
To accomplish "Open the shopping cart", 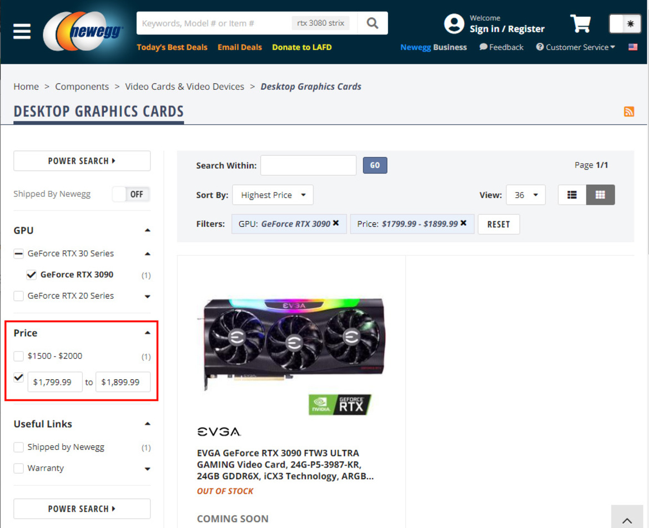I will [x=580, y=23].
